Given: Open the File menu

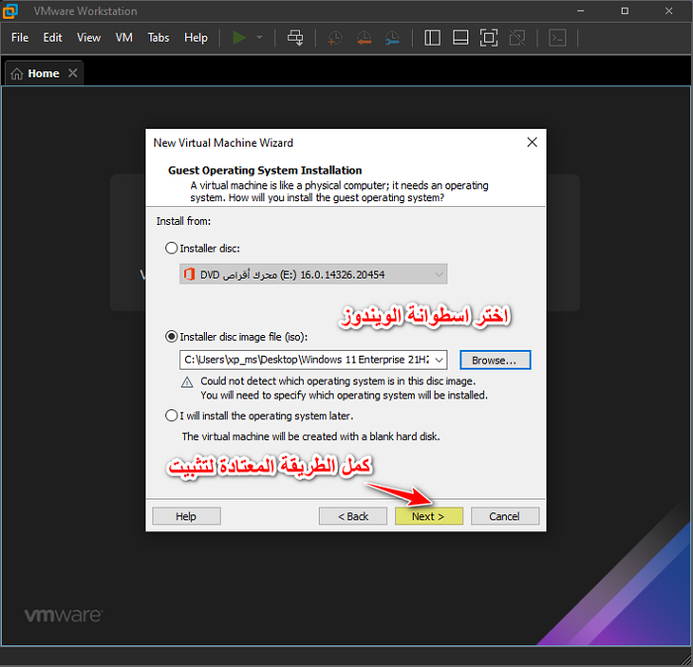Looking at the screenshot, I should coord(20,38).
